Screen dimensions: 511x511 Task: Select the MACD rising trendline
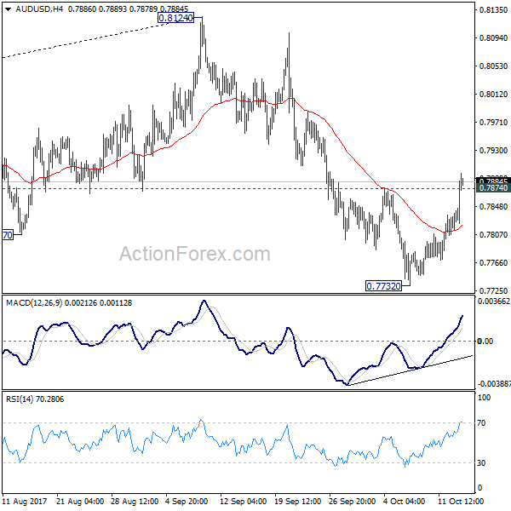coord(411,370)
